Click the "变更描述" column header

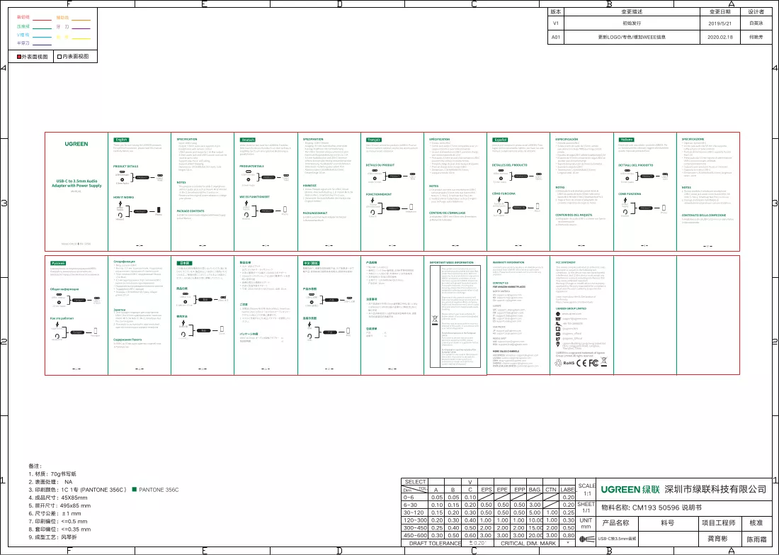pos(632,12)
